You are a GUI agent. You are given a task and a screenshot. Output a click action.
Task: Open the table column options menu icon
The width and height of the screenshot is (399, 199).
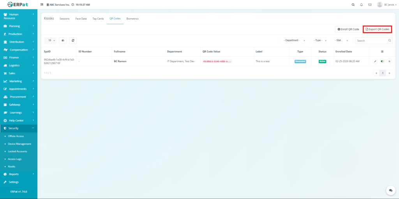point(382,51)
